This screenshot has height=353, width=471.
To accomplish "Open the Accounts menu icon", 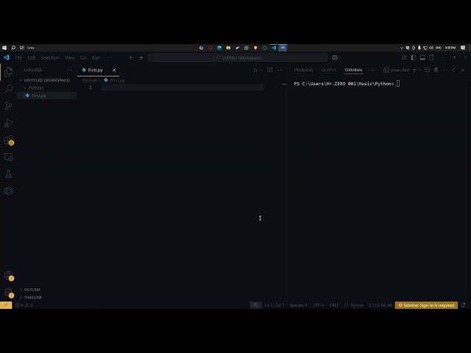I will coord(8,276).
